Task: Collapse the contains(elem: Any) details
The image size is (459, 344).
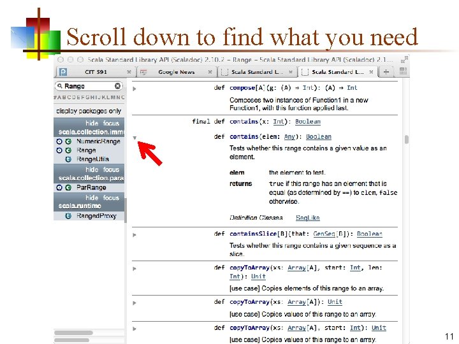Action: 135,138
